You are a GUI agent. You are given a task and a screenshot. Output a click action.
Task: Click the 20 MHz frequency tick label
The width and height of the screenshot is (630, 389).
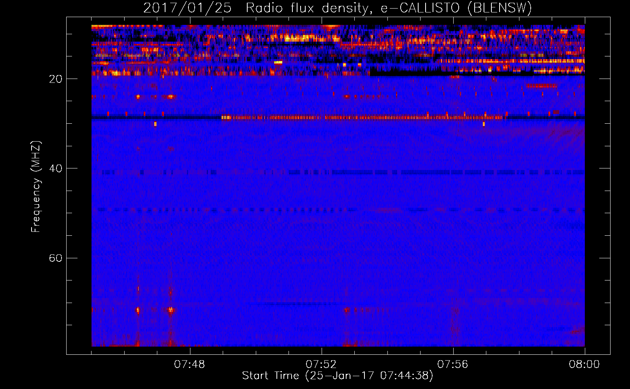coord(56,79)
